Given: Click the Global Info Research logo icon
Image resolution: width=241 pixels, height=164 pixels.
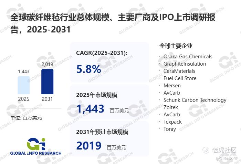Looking at the screenshot, I should 36,144.
